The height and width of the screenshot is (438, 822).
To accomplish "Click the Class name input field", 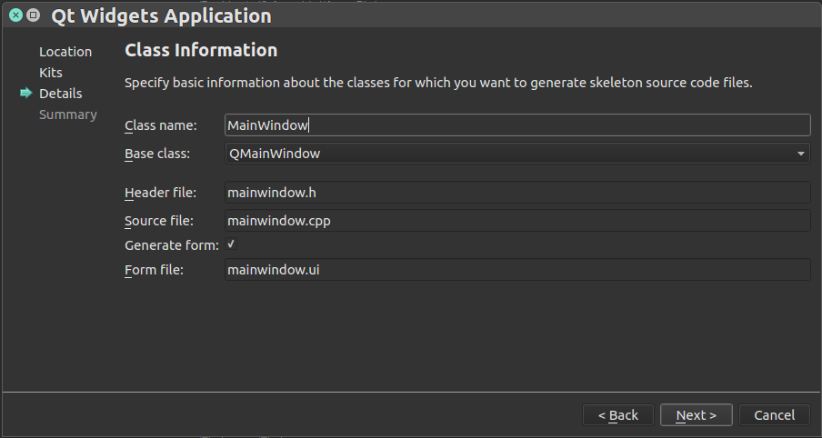I will (517, 125).
